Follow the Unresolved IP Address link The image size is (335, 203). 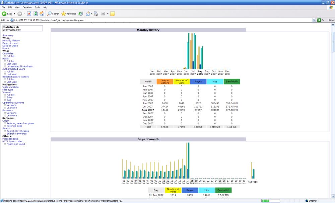point(19,66)
